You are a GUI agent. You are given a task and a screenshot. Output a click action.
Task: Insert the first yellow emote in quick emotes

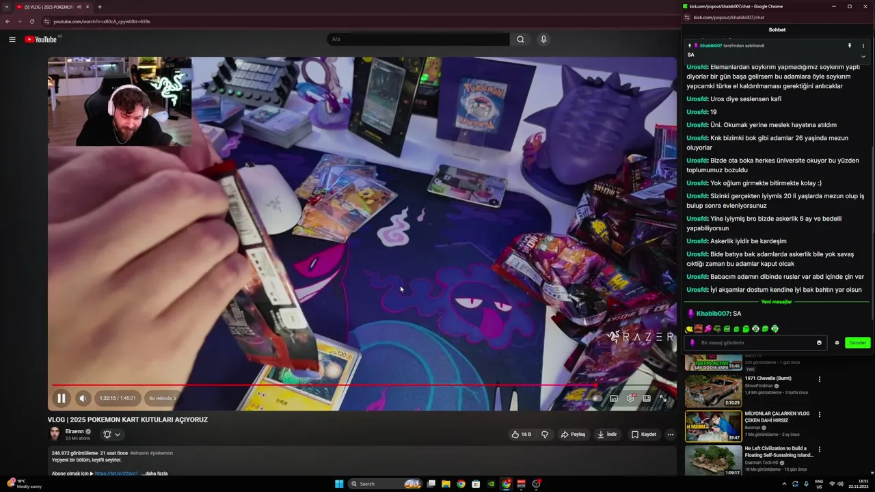pyautogui.click(x=689, y=329)
